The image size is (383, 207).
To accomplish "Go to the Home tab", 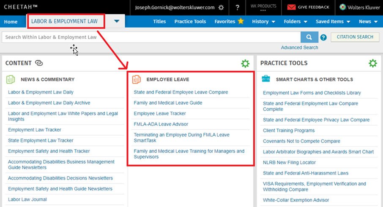I will pyautogui.click(x=11, y=22).
